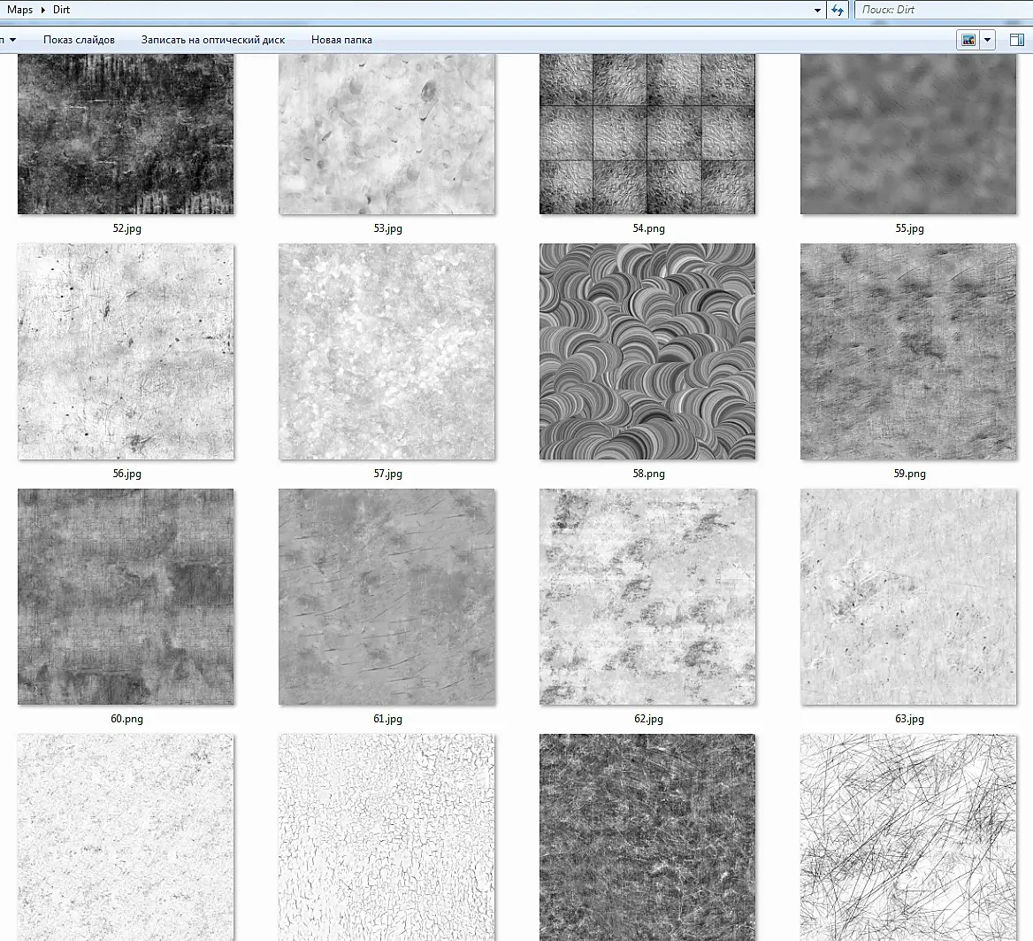The height and width of the screenshot is (941, 1033).
Task: Click the refresh button beside the address bar
Action: [838, 10]
